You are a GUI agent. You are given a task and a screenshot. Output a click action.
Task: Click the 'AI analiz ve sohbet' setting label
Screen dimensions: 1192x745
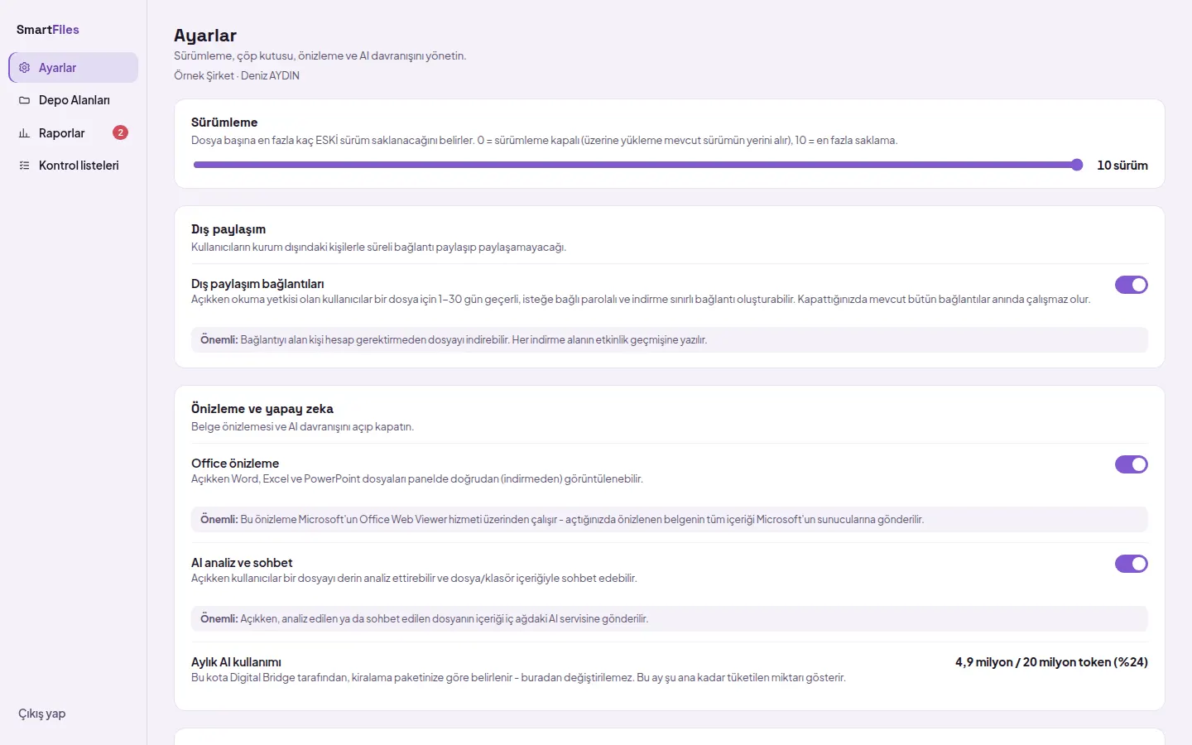coord(242,563)
